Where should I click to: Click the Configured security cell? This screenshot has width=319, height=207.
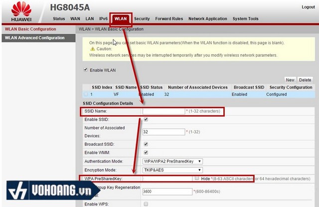coord(276,95)
